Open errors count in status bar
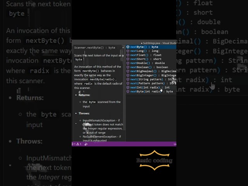The image size is (248, 186). click(x=73, y=144)
